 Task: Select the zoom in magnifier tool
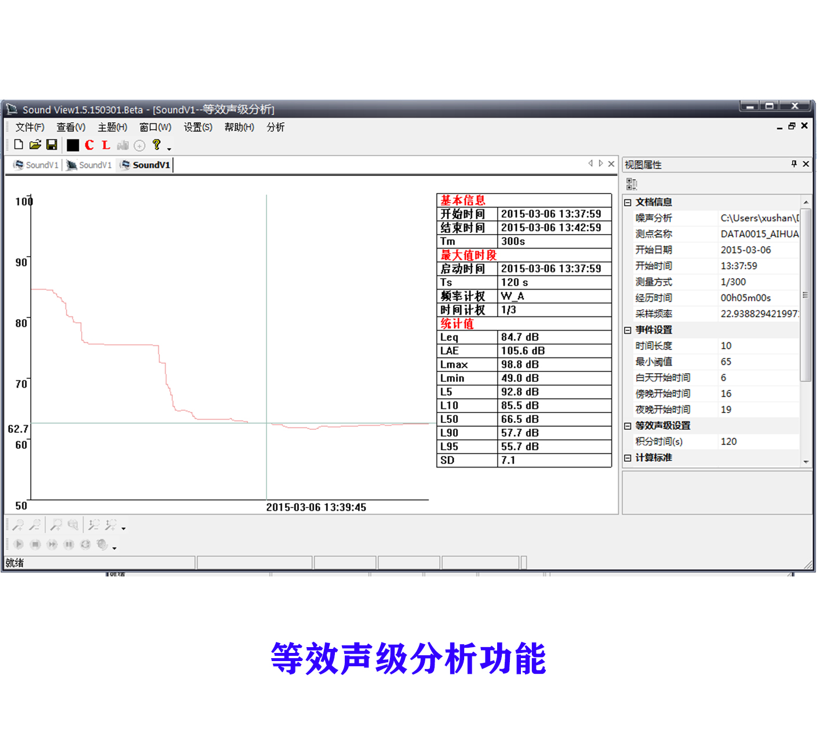[19, 524]
